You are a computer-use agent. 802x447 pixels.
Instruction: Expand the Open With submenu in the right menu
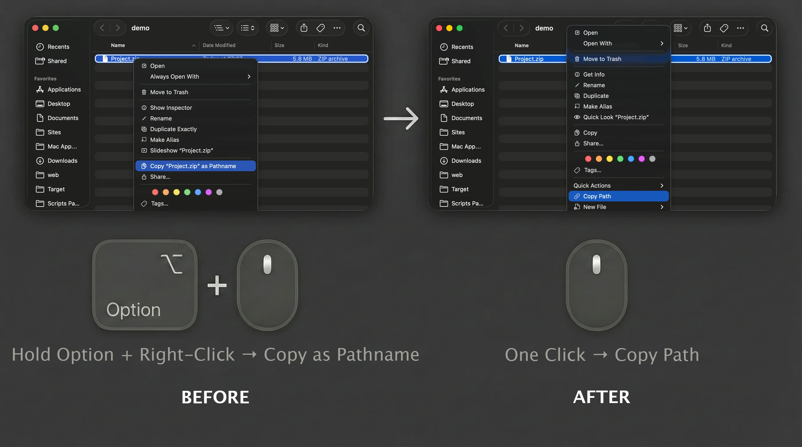pyautogui.click(x=619, y=43)
